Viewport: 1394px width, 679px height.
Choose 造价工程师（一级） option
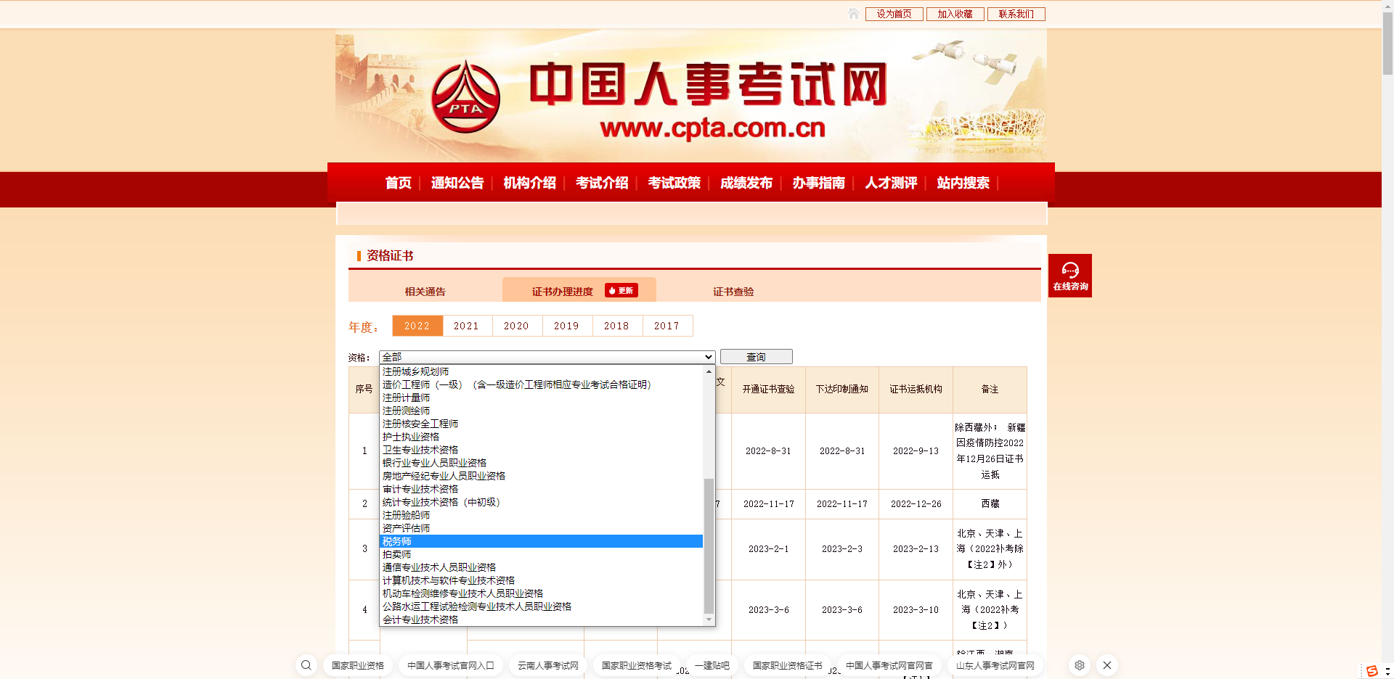pyautogui.click(x=542, y=384)
